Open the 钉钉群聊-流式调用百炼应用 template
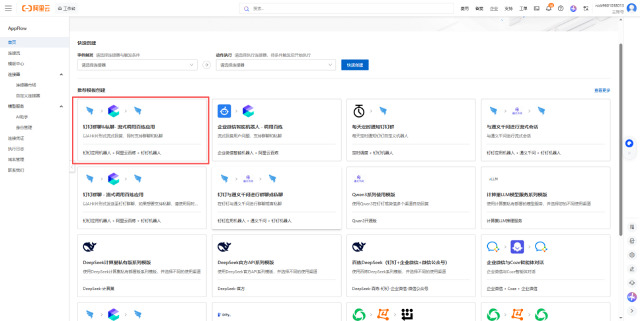 pyautogui.click(x=142, y=198)
